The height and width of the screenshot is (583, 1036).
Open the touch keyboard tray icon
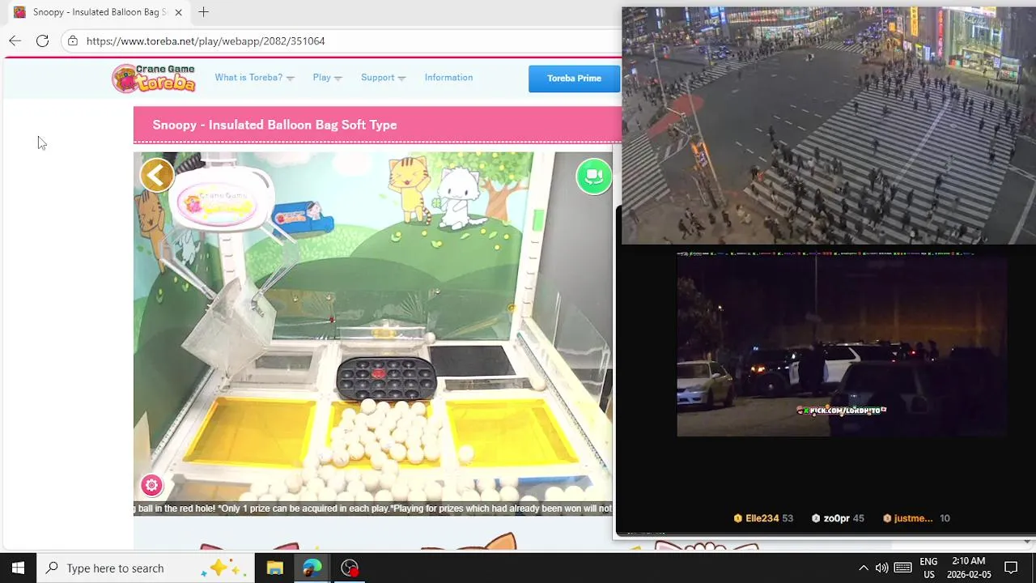pos(903,568)
